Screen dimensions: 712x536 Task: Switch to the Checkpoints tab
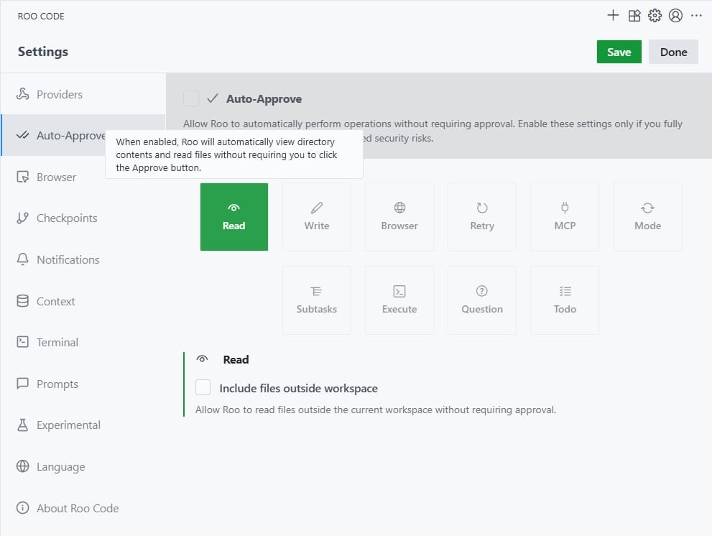tap(67, 218)
